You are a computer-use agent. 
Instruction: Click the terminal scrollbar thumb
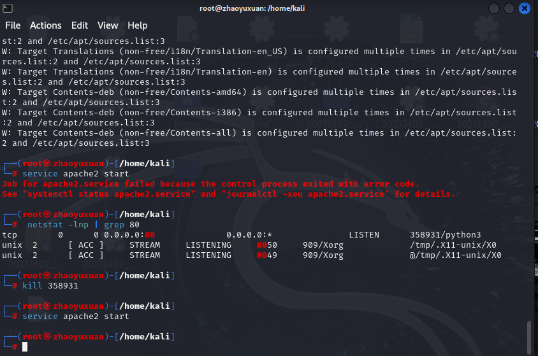coord(528,336)
